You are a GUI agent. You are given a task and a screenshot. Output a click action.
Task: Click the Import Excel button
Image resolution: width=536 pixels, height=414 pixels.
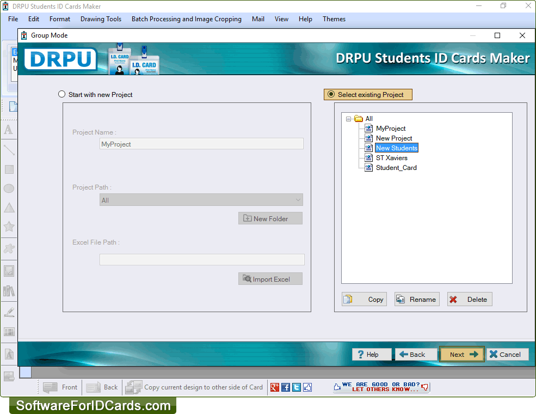(270, 279)
